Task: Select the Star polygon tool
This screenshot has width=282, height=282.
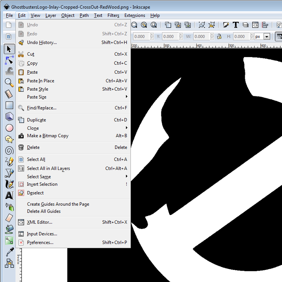Action: [x=9, y=139]
